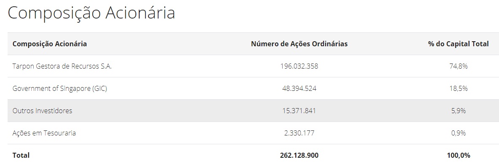Select the Outros Investidores row label

42,111
